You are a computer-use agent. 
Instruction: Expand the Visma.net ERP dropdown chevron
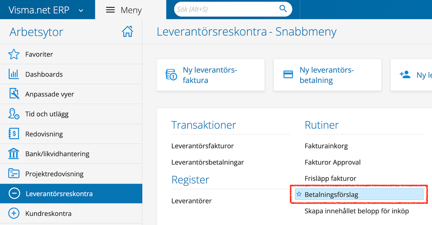pyautogui.click(x=81, y=11)
